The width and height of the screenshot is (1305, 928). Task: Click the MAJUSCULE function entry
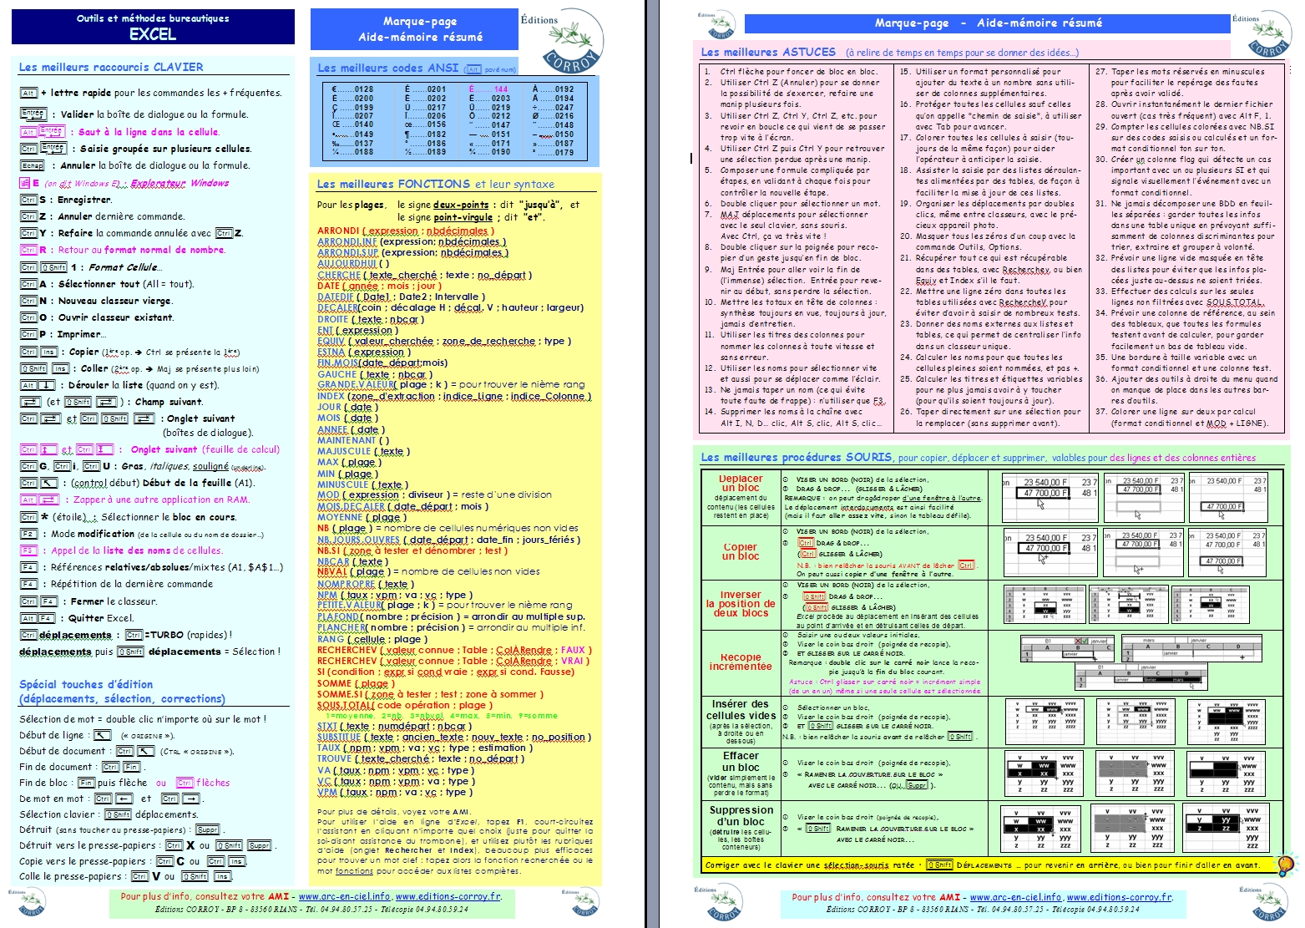[x=364, y=451]
